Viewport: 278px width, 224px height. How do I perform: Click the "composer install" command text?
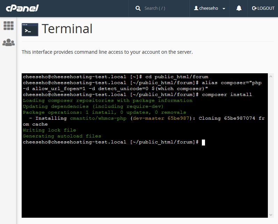(227, 95)
